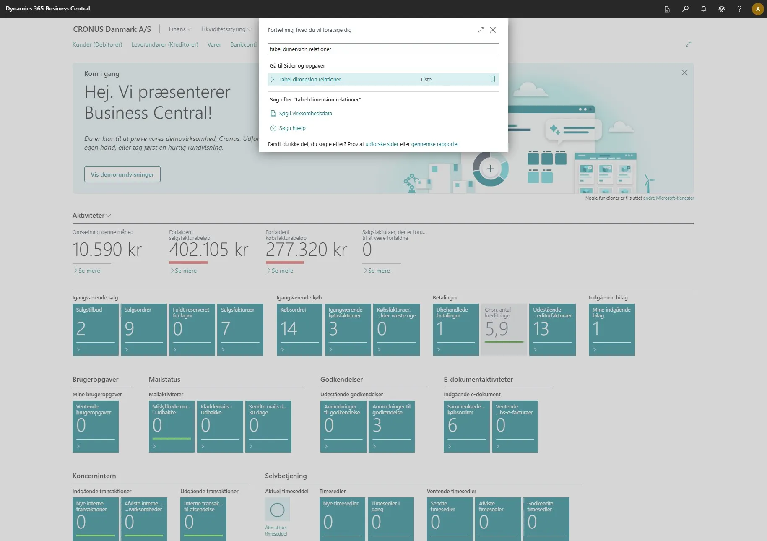Open the 'Kladdemails i Udbakke' tile
Viewport: 767px width, 541px height.
pyautogui.click(x=220, y=427)
